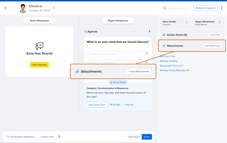Switch to Zane's Responses tab
Image resolution: width=227 pixels, height=143 pixels.
pyautogui.click(x=39, y=21)
